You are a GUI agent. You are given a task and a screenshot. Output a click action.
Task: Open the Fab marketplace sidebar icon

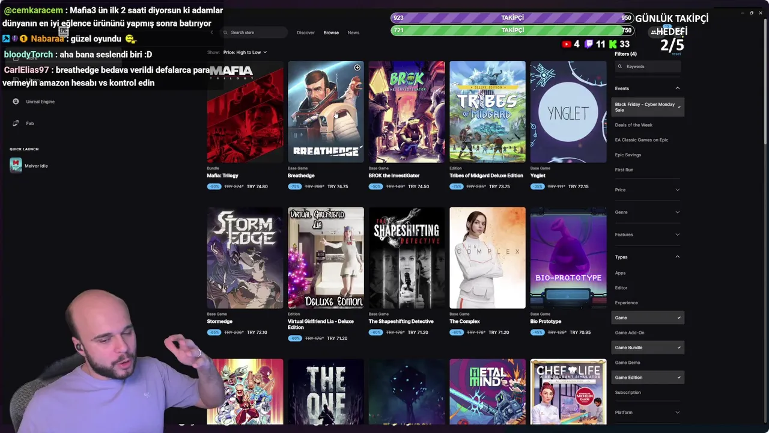16,123
